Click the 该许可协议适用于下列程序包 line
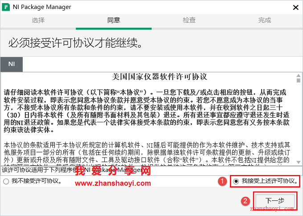Screen dimensions: 303x216 pos(72,170)
